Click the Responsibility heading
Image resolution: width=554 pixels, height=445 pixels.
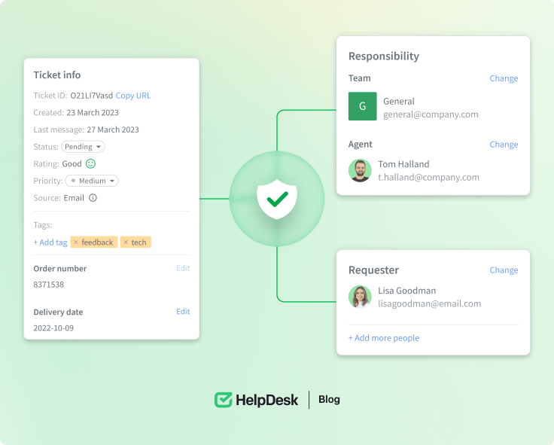[x=384, y=56]
